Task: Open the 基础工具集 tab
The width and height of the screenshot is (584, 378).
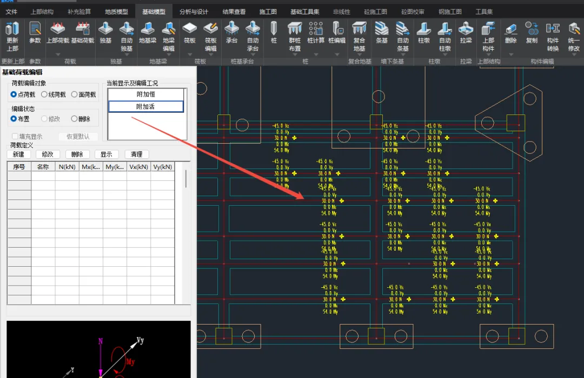Action: pyautogui.click(x=304, y=11)
